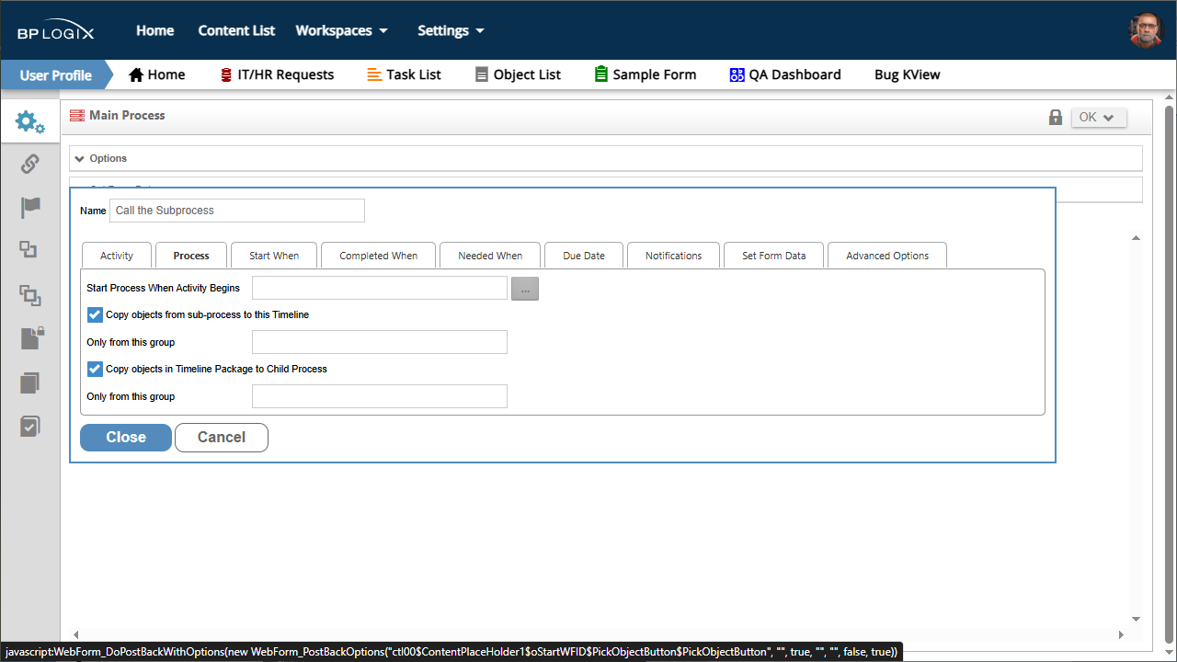Select the chain link sidebar icon
Image resolution: width=1177 pixels, height=662 pixels.
tap(29, 164)
